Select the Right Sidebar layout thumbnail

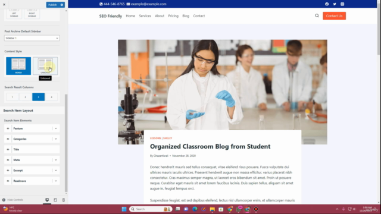(32, 14)
